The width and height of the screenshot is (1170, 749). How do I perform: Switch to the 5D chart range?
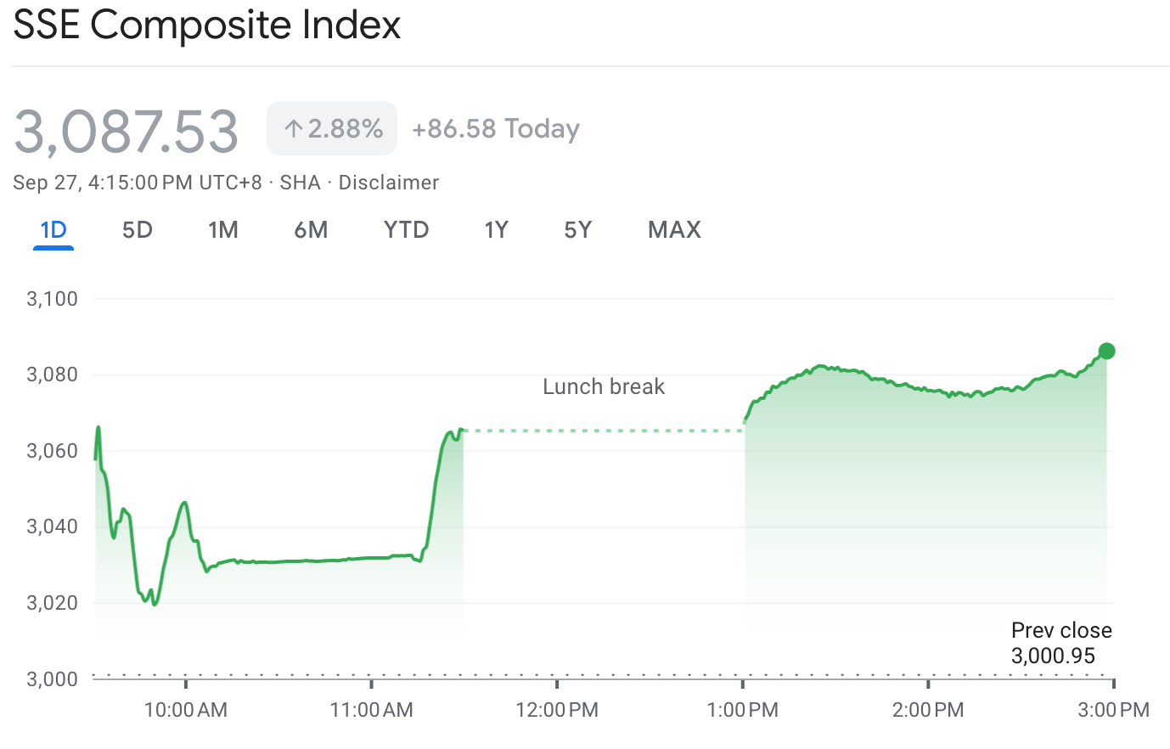click(138, 230)
